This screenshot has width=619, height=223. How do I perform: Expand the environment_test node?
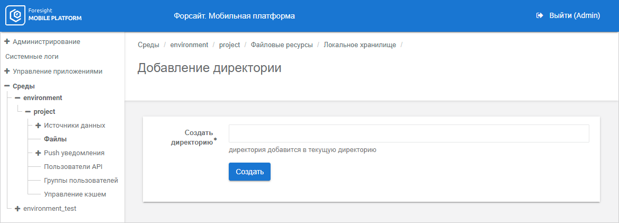coord(18,209)
